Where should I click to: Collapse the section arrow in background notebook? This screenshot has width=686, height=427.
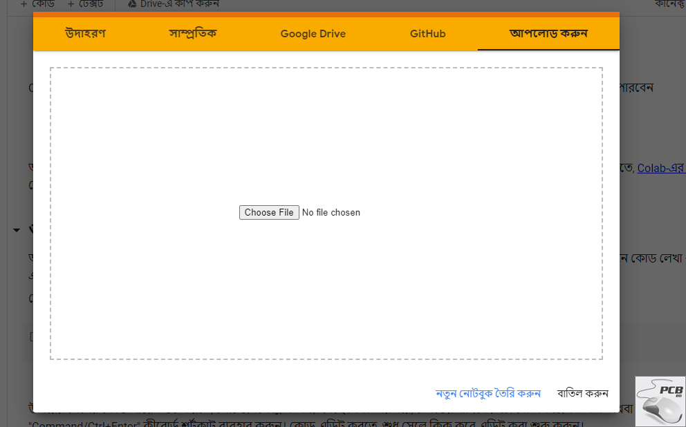point(17,230)
